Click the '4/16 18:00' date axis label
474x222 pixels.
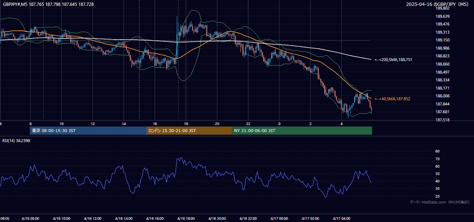(x=186, y=218)
